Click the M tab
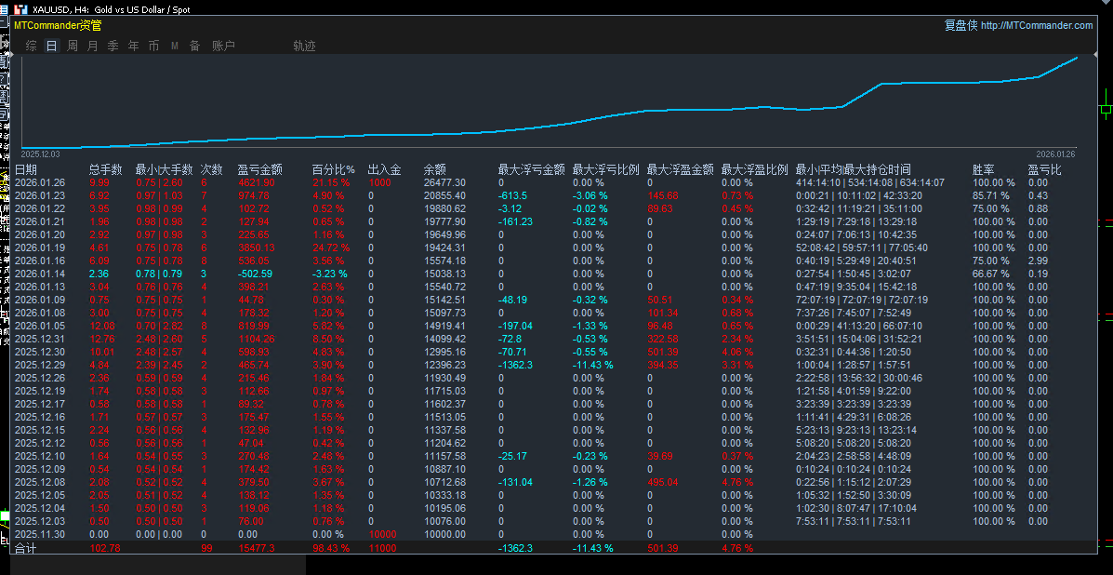 click(175, 47)
